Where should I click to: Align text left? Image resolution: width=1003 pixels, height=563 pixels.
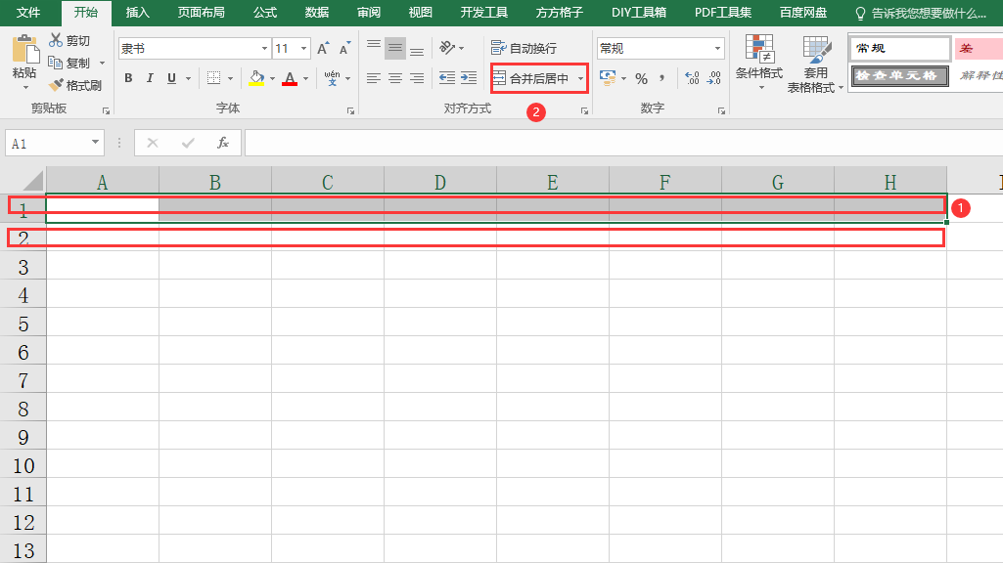click(x=374, y=78)
